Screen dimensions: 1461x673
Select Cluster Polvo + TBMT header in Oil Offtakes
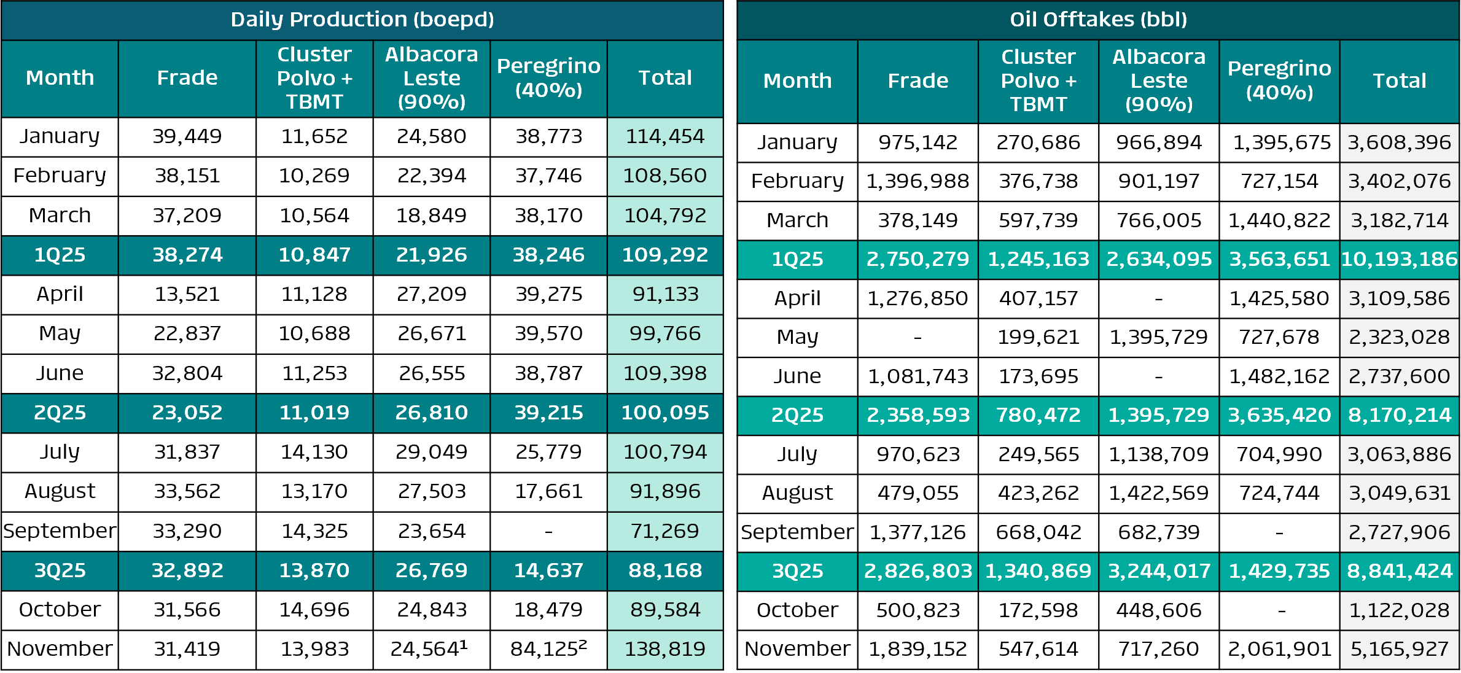click(1038, 80)
